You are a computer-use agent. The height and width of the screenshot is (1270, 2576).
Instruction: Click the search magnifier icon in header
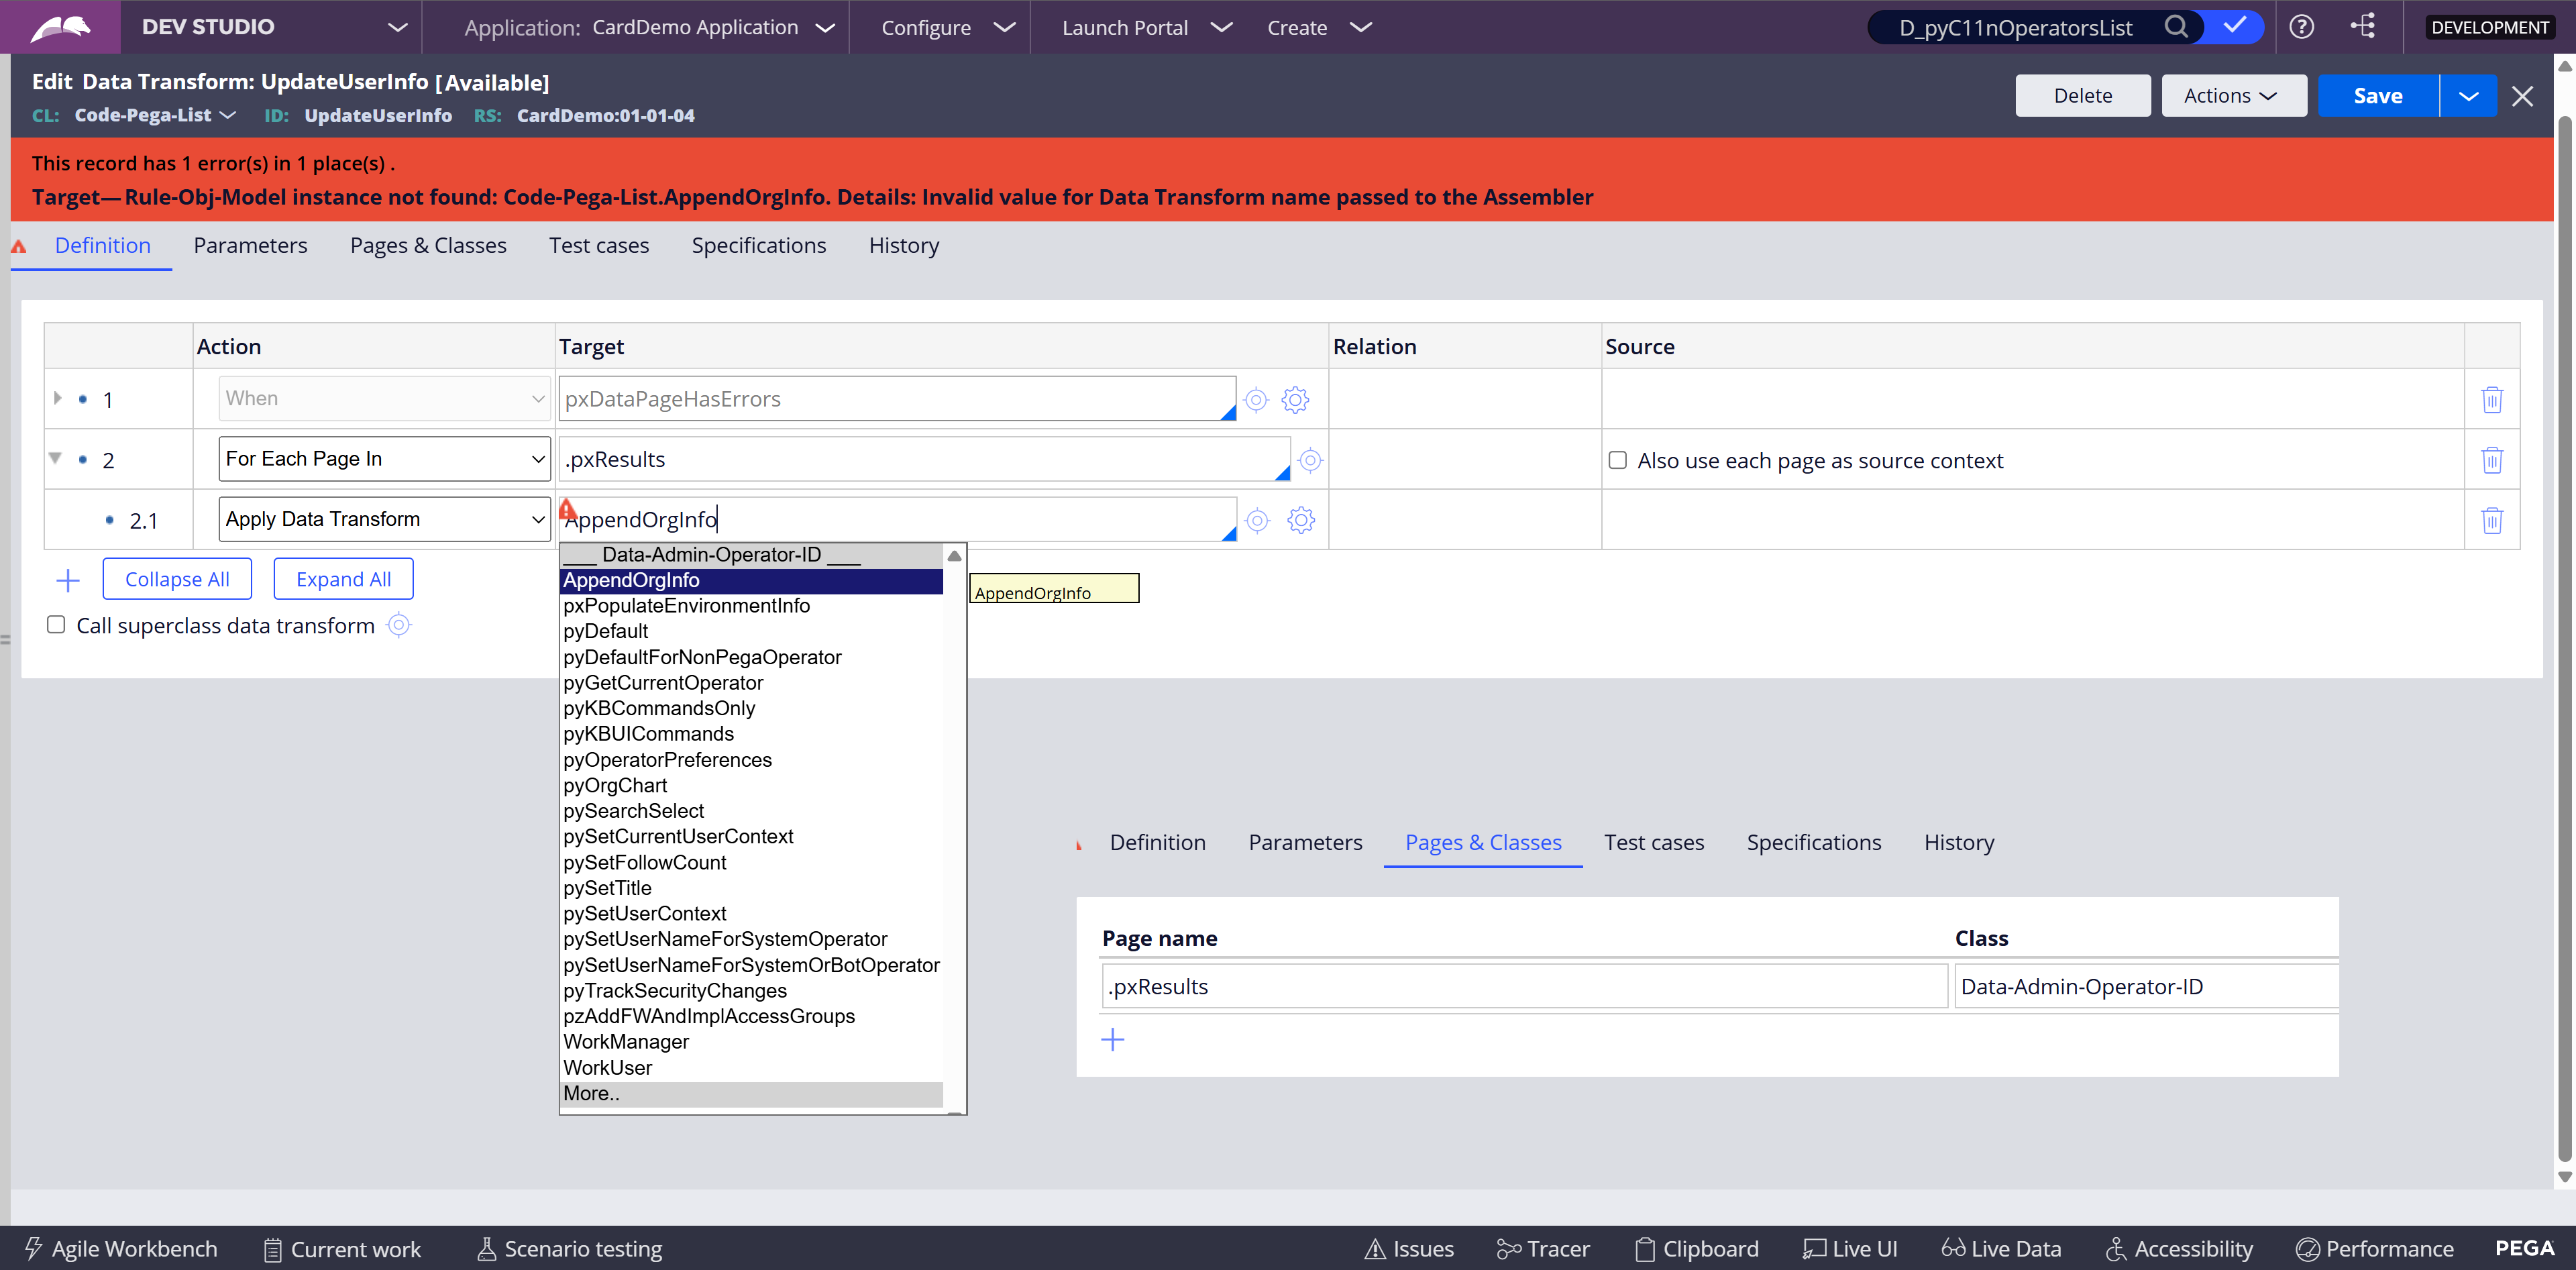(2175, 27)
